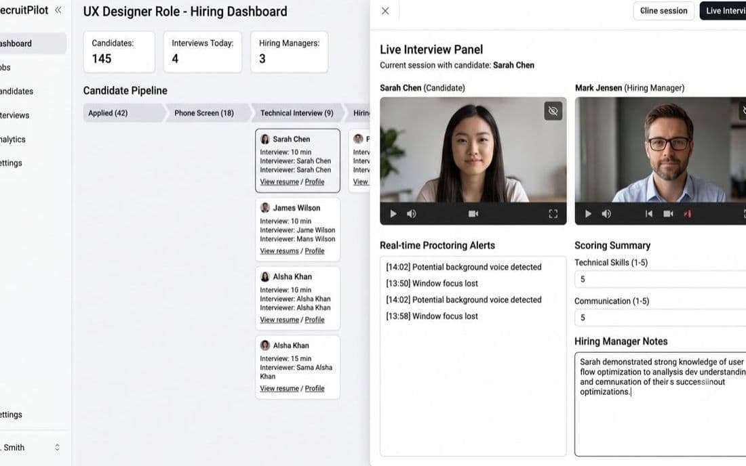
Task: Click the first 14:02 background voice alert
Action: point(463,267)
